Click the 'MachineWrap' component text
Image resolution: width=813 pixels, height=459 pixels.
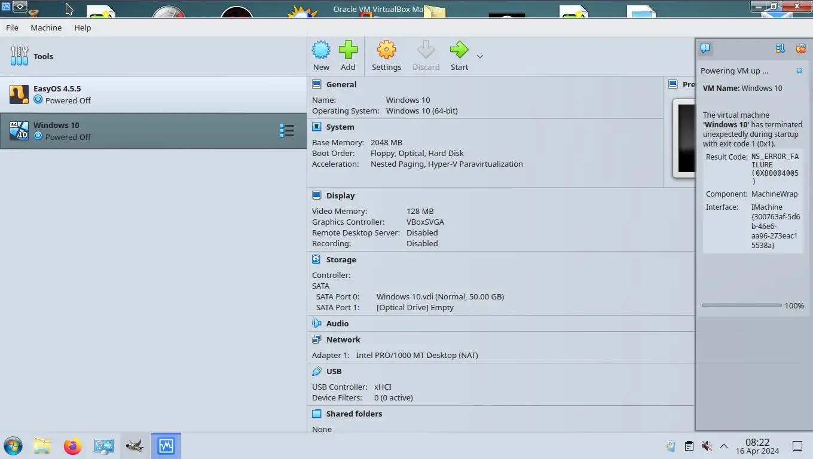[x=774, y=194]
